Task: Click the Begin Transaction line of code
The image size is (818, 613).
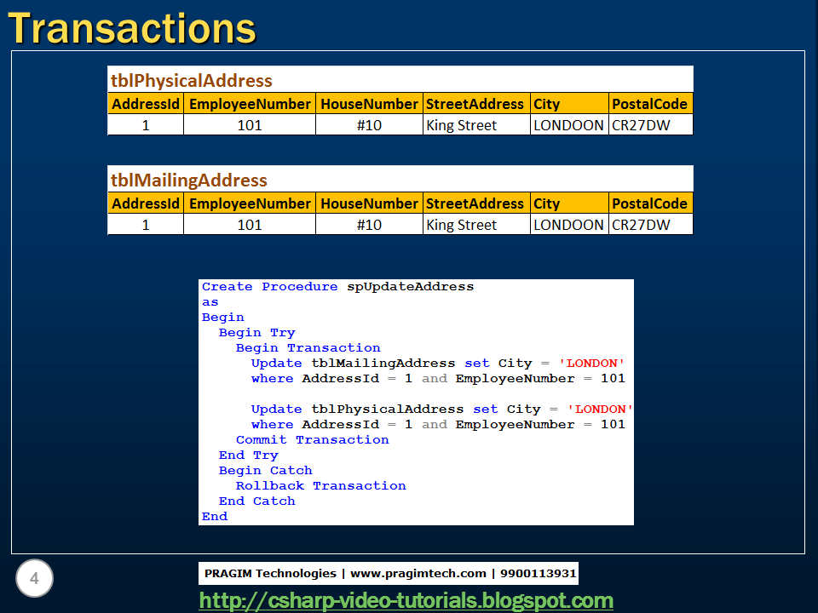Action: [308, 347]
